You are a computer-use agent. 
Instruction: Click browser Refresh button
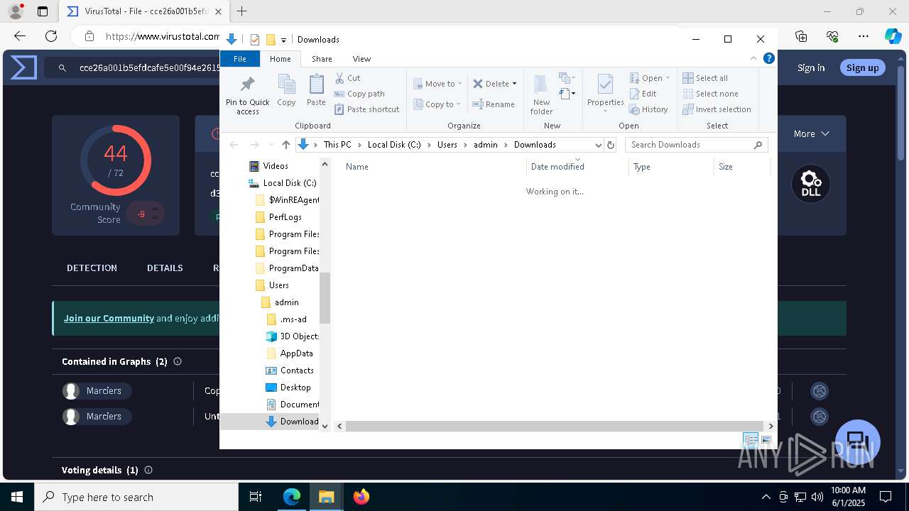click(x=51, y=36)
